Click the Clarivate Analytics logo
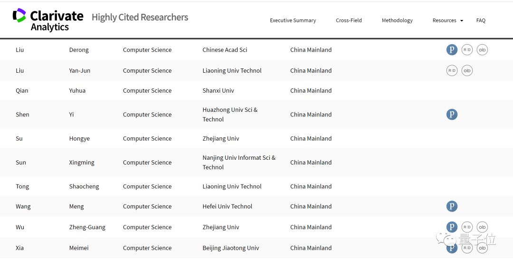 pyautogui.click(x=48, y=19)
